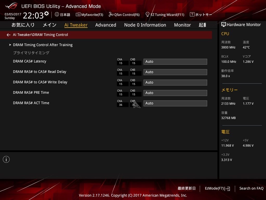The width and height of the screenshot is (266, 200).
Task: Click the MyFavorite list icon
Action: pos(78,15)
